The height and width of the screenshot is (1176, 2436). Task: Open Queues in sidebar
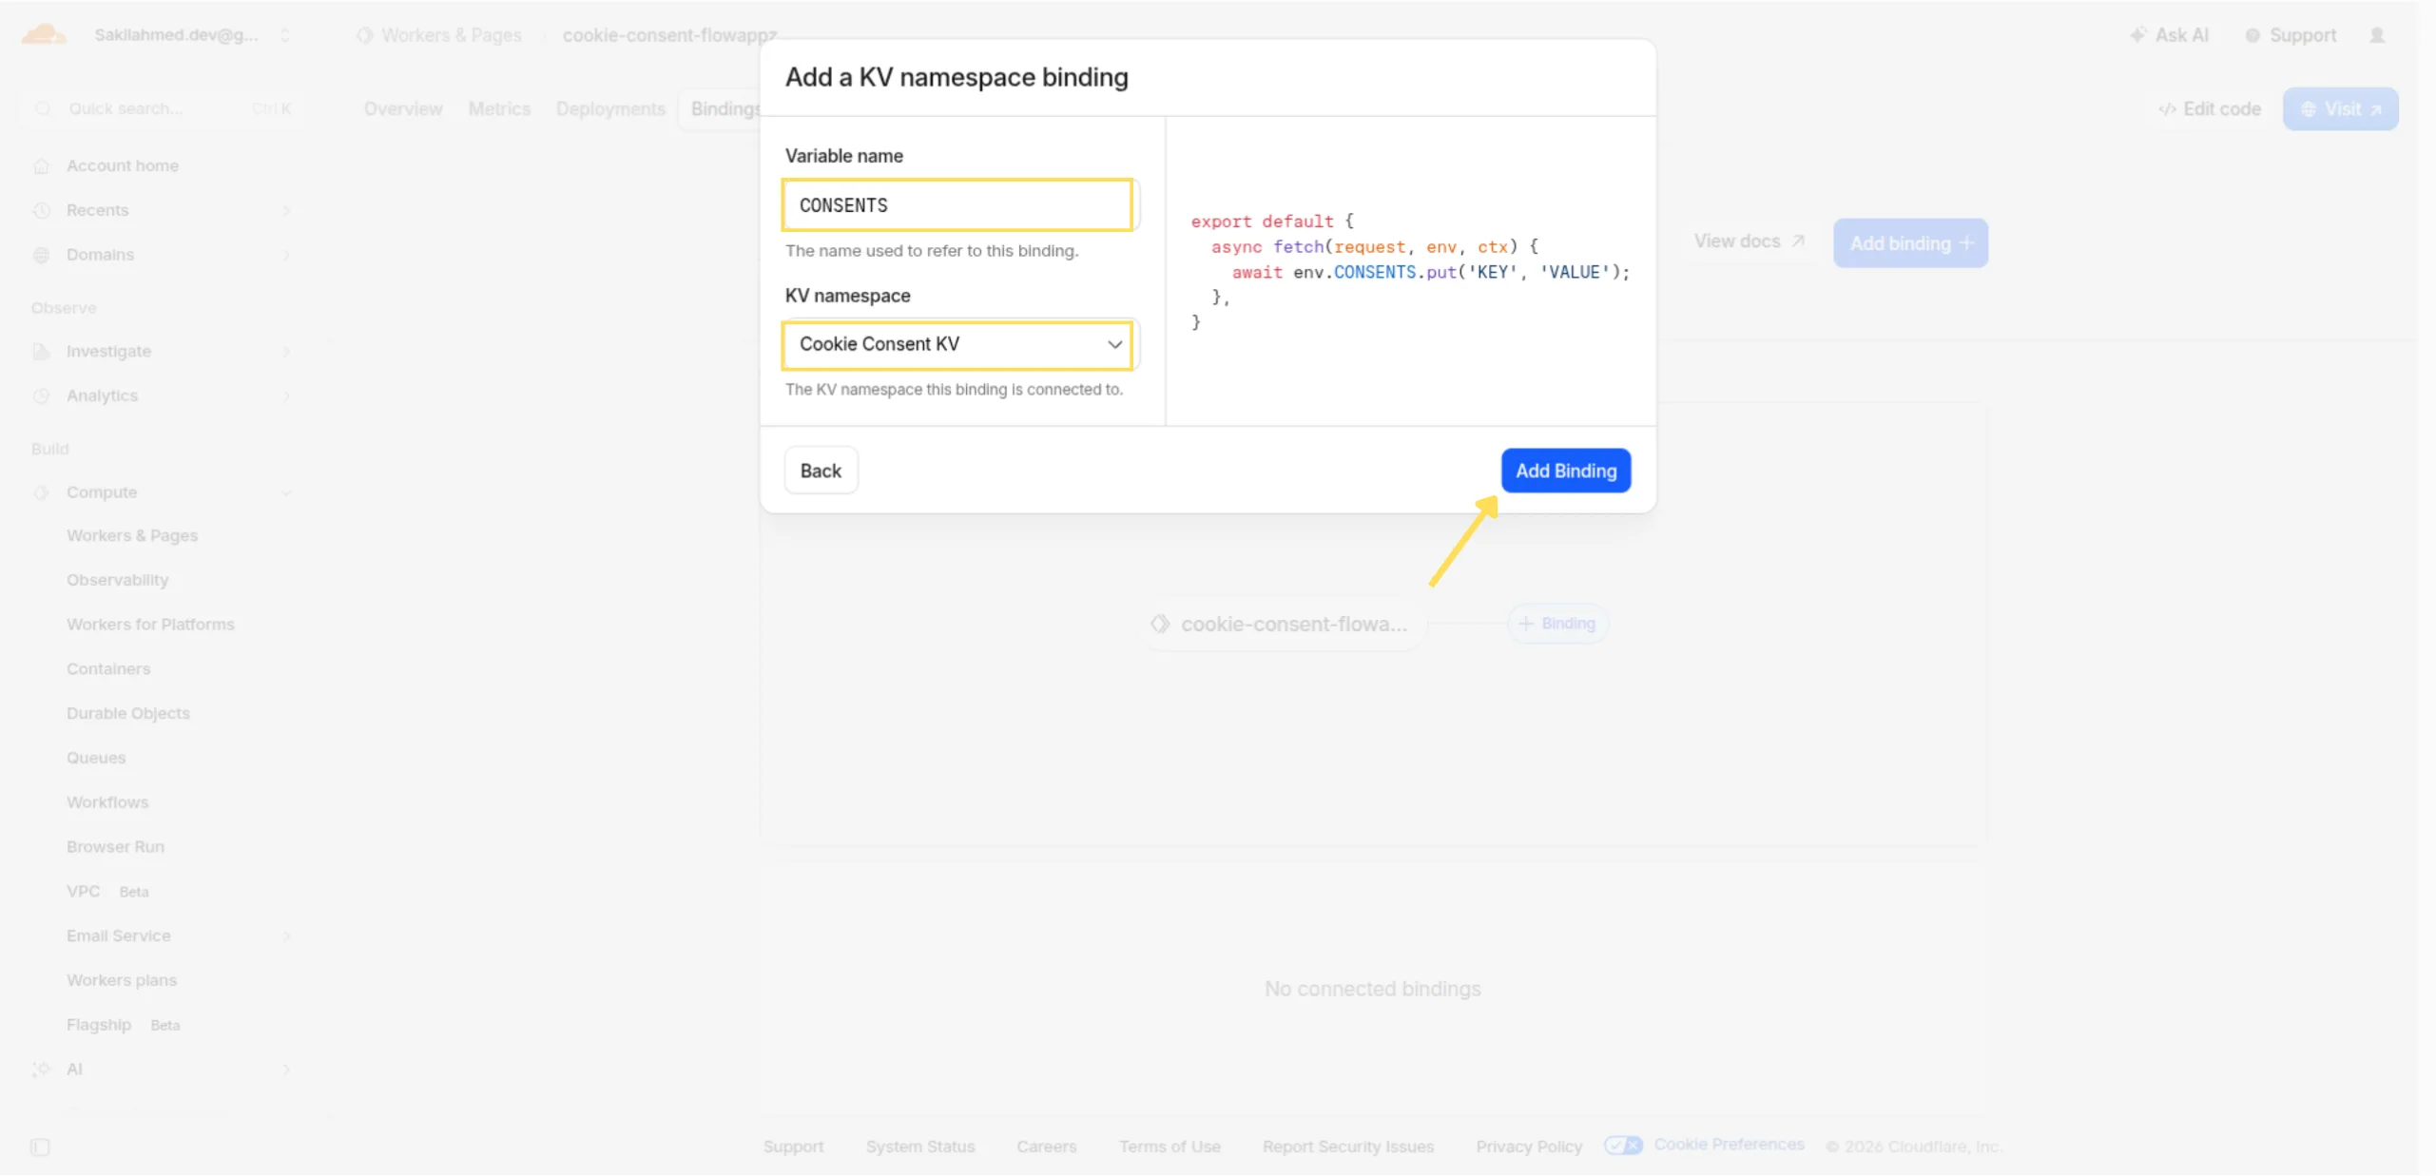(x=96, y=758)
